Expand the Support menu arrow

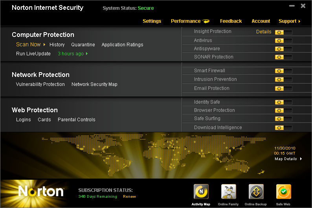click(299, 21)
